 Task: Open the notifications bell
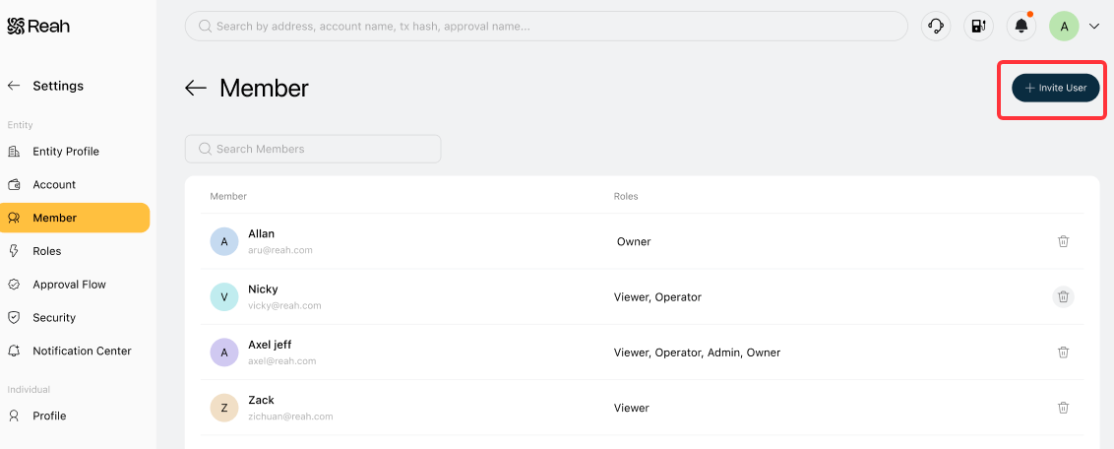click(x=1021, y=27)
